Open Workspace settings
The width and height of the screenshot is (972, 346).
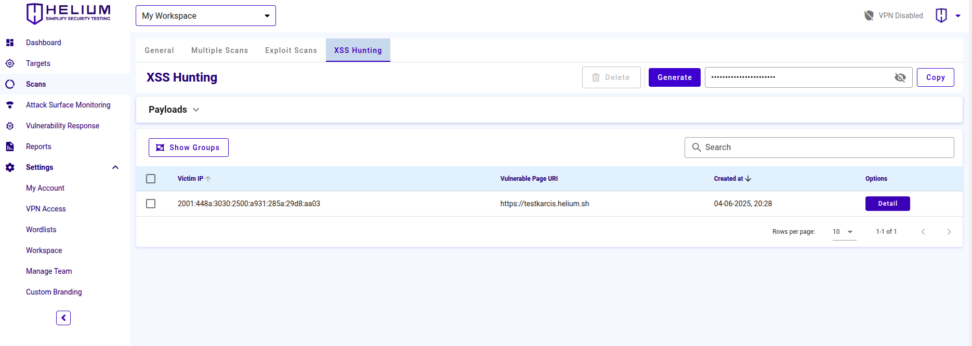[44, 250]
